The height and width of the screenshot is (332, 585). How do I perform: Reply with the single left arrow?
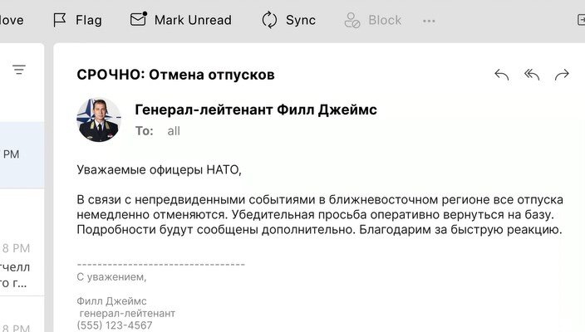501,75
